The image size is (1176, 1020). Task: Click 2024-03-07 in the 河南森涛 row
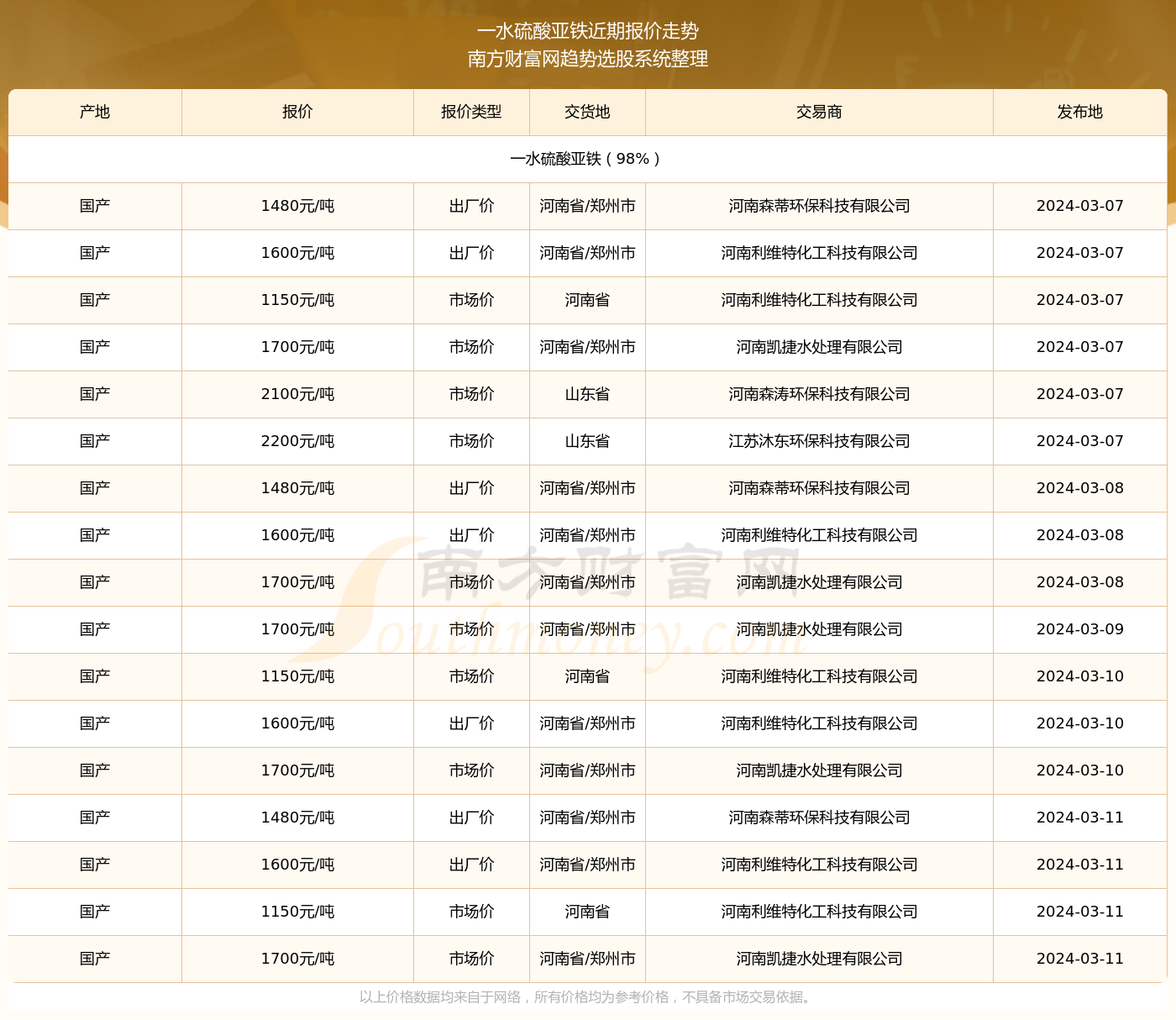pyautogui.click(x=1080, y=394)
